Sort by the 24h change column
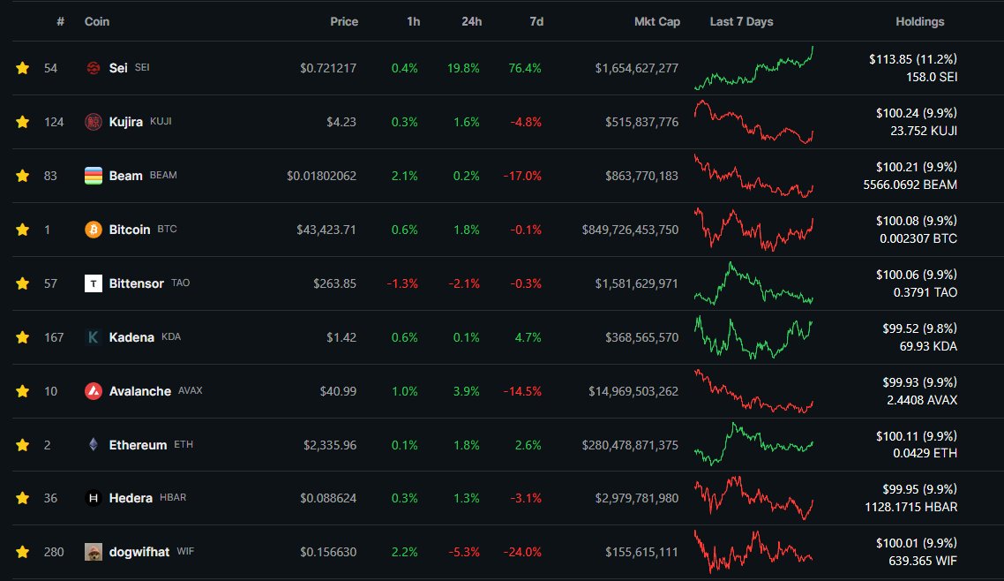Image resolution: width=1004 pixels, height=581 pixels. click(472, 22)
